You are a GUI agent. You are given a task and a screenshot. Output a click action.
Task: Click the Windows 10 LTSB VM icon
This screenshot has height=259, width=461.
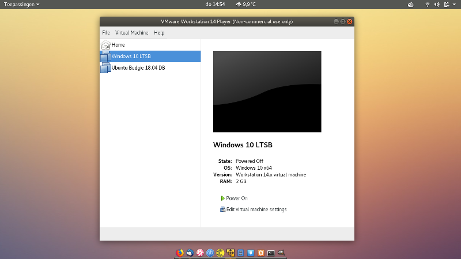click(x=105, y=56)
